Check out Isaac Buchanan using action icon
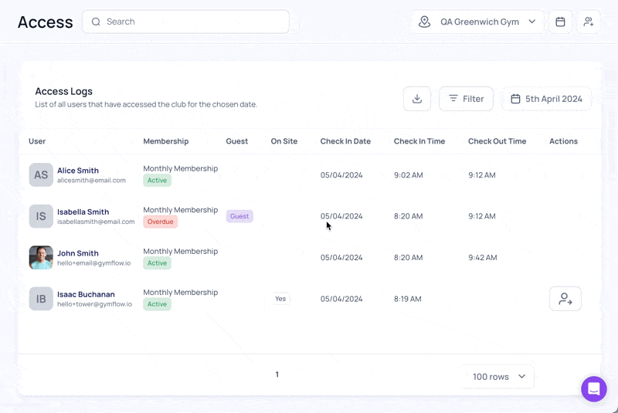The width and height of the screenshot is (618, 413). point(565,299)
